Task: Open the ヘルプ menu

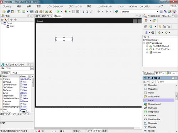Action: tap(159, 6)
